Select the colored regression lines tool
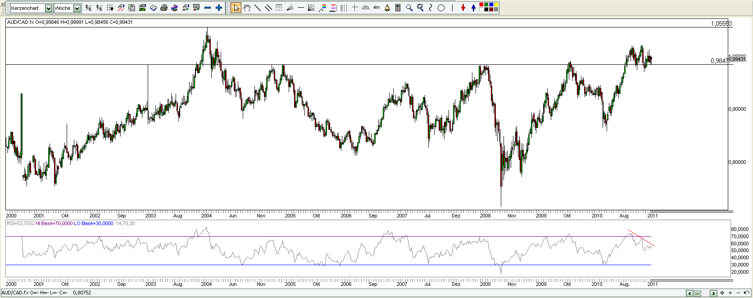Screen dimensions: 753x298 [x=322, y=8]
